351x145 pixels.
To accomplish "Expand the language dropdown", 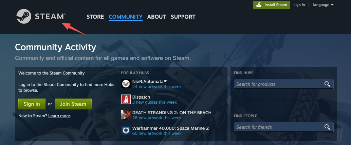I will point(323,5).
